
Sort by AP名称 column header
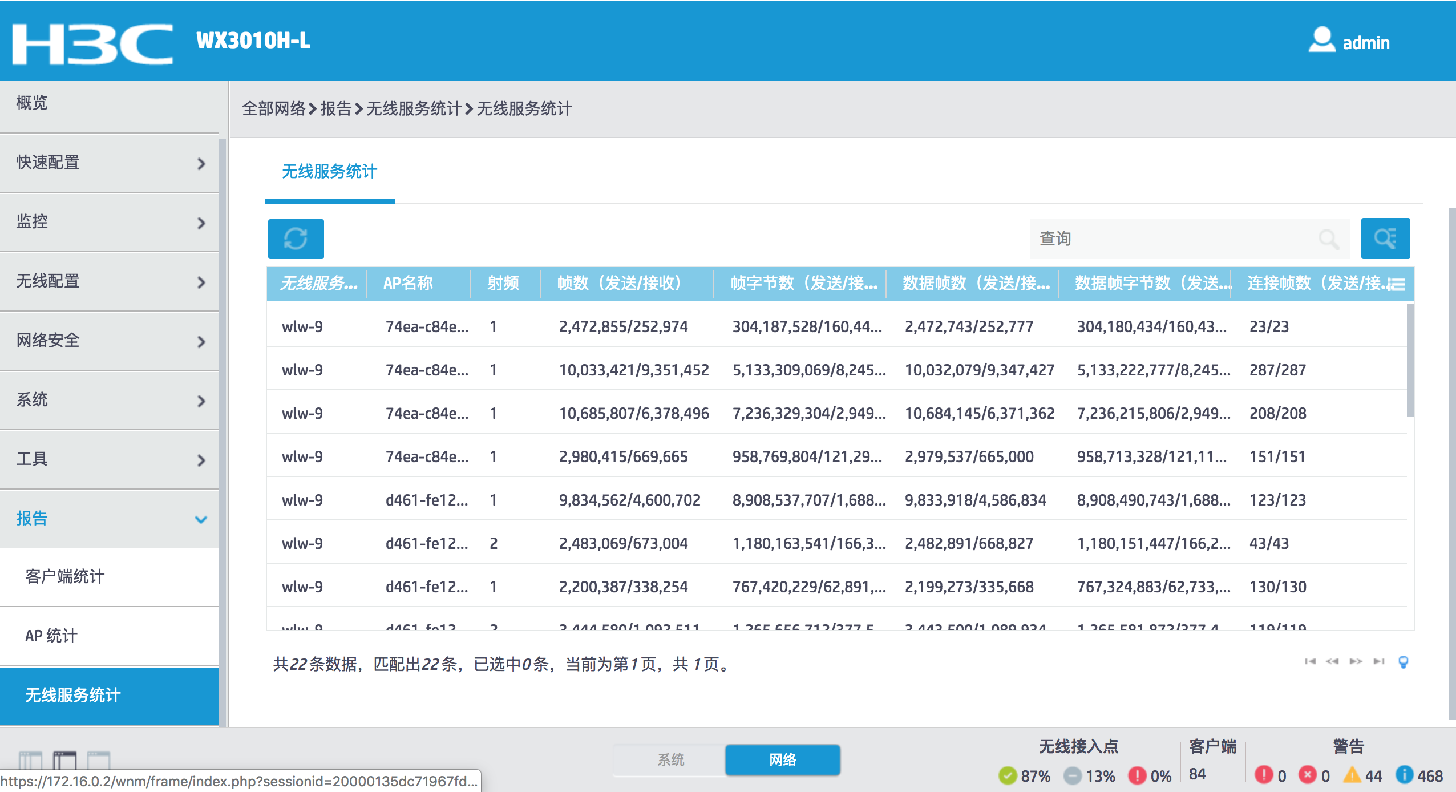pos(408,283)
